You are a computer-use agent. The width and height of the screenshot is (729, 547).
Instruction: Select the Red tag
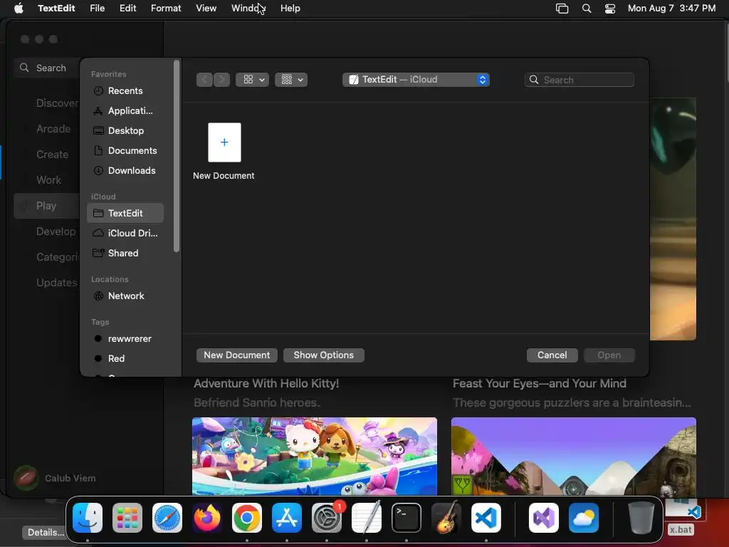click(x=125, y=359)
